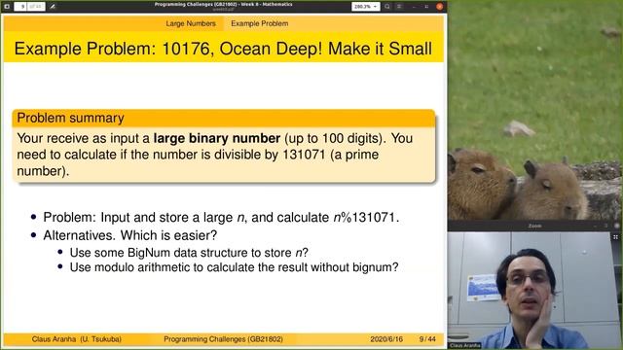Click the footer date 2020/6/16
623x350 pixels.
click(386, 339)
